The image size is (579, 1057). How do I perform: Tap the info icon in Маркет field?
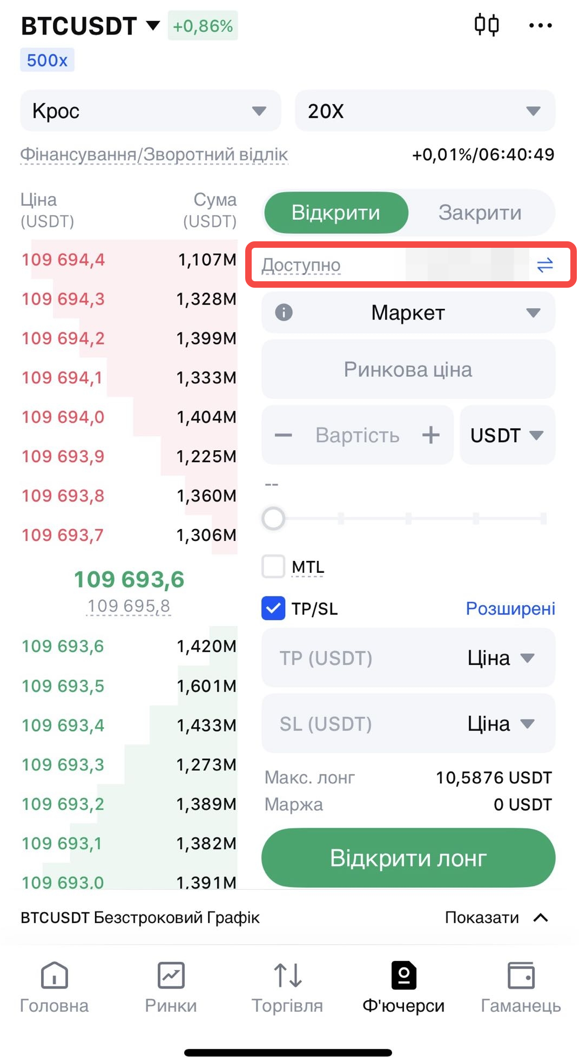(x=284, y=313)
